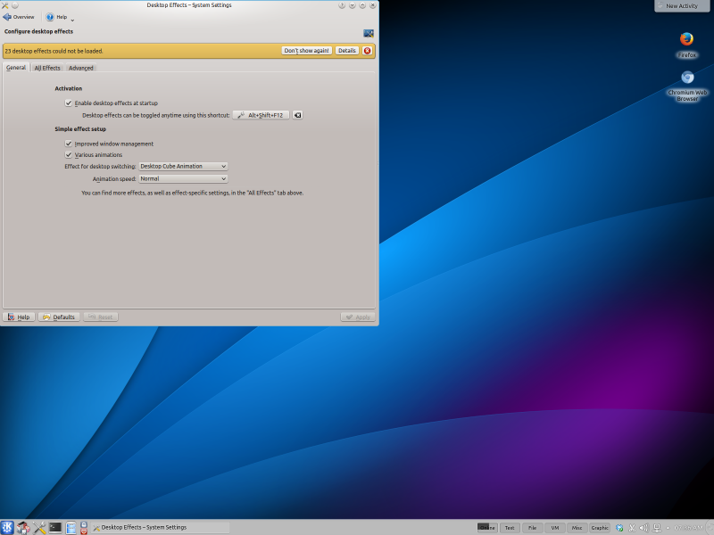Switch to the All Effects tab

[x=47, y=68]
